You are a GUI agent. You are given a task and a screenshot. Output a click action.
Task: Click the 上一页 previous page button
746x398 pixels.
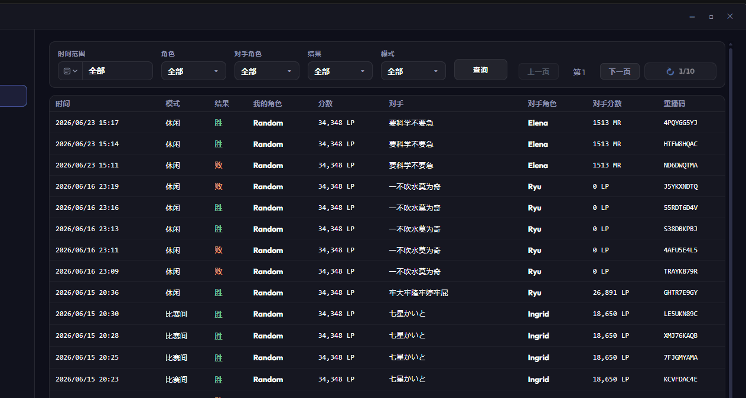click(539, 71)
